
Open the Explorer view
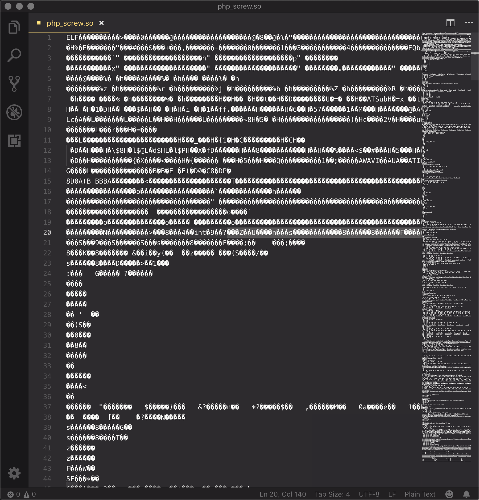14,27
